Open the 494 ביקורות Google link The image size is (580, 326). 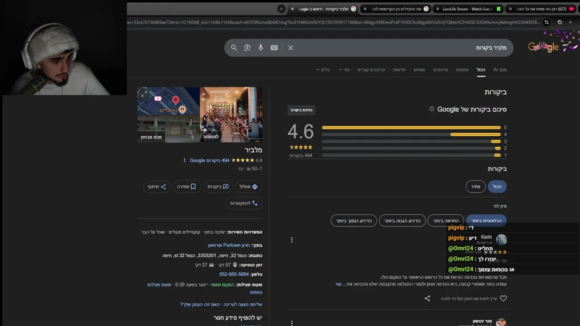coord(209,160)
